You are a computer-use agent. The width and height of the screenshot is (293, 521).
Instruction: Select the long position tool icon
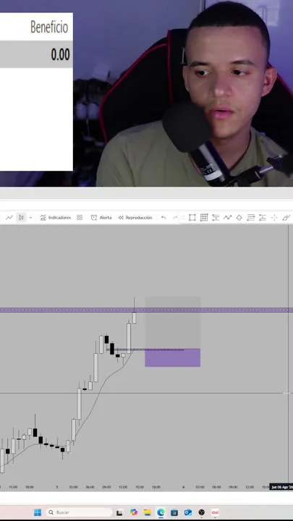pyautogui.click(x=216, y=218)
